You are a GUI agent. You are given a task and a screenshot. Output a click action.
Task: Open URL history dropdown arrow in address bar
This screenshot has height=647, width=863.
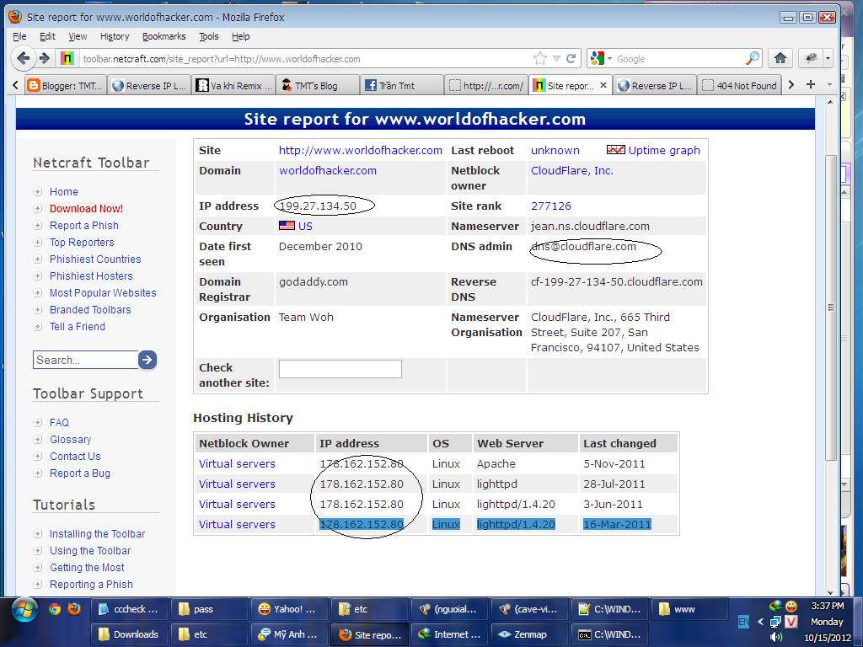point(556,58)
